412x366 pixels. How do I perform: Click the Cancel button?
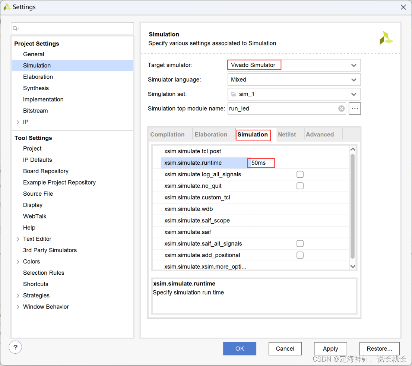click(285, 348)
